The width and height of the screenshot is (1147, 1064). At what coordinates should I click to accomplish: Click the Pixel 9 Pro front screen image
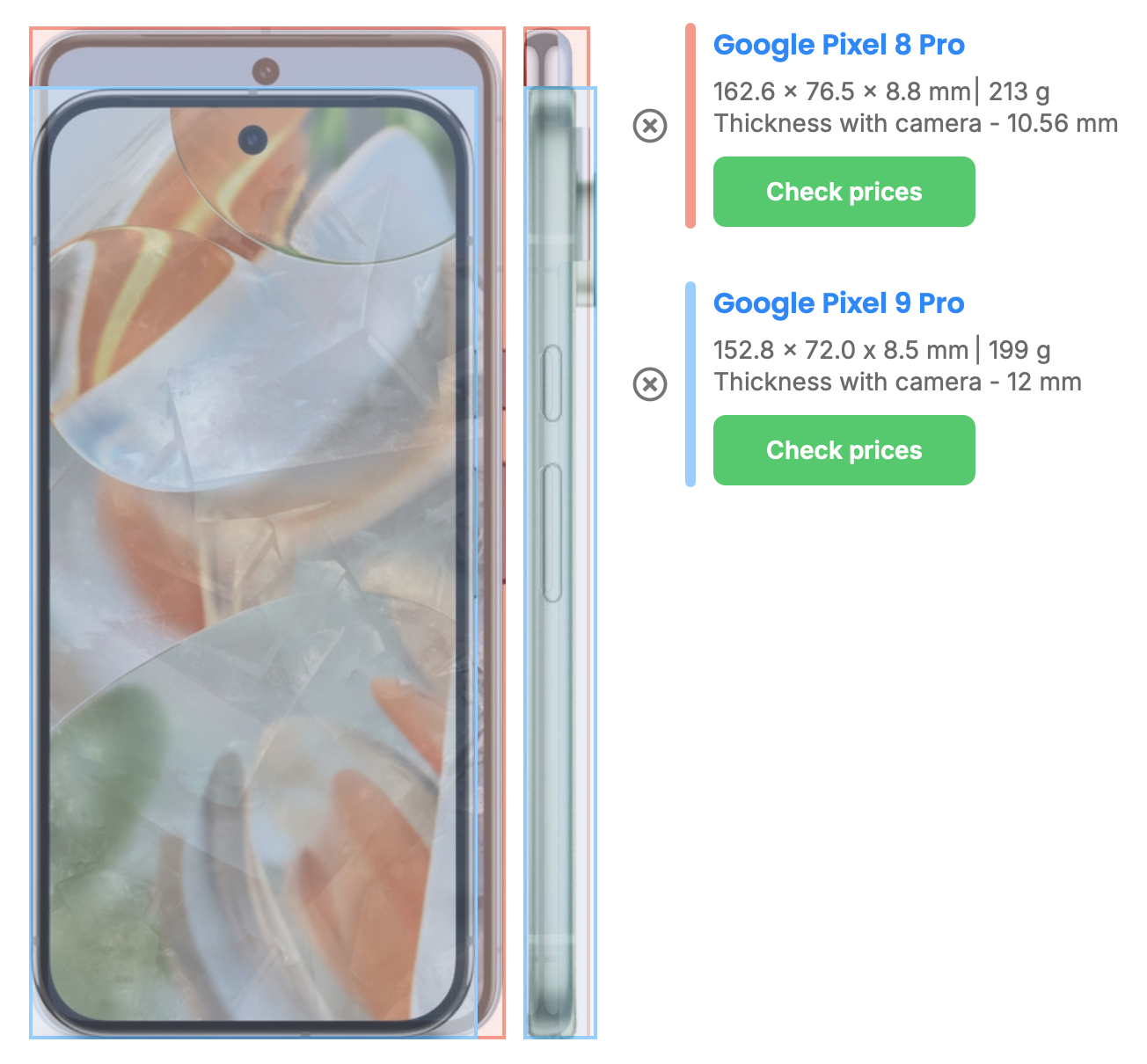pyautogui.click(x=253, y=563)
